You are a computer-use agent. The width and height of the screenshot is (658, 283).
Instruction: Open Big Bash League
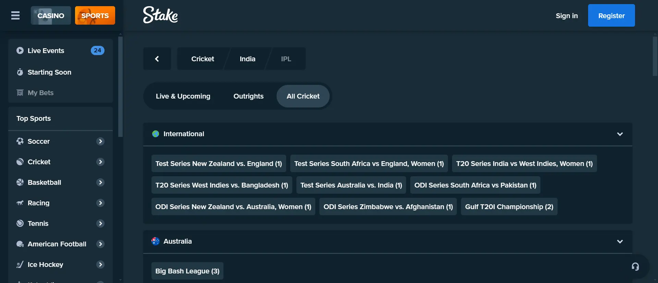[x=187, y=271]
